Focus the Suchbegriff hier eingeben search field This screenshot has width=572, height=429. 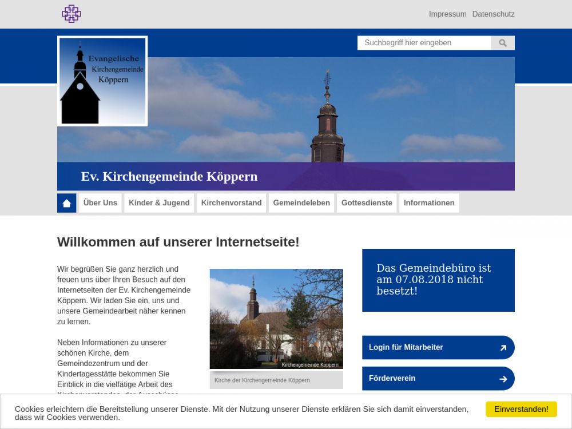click(x=424, y=43)
